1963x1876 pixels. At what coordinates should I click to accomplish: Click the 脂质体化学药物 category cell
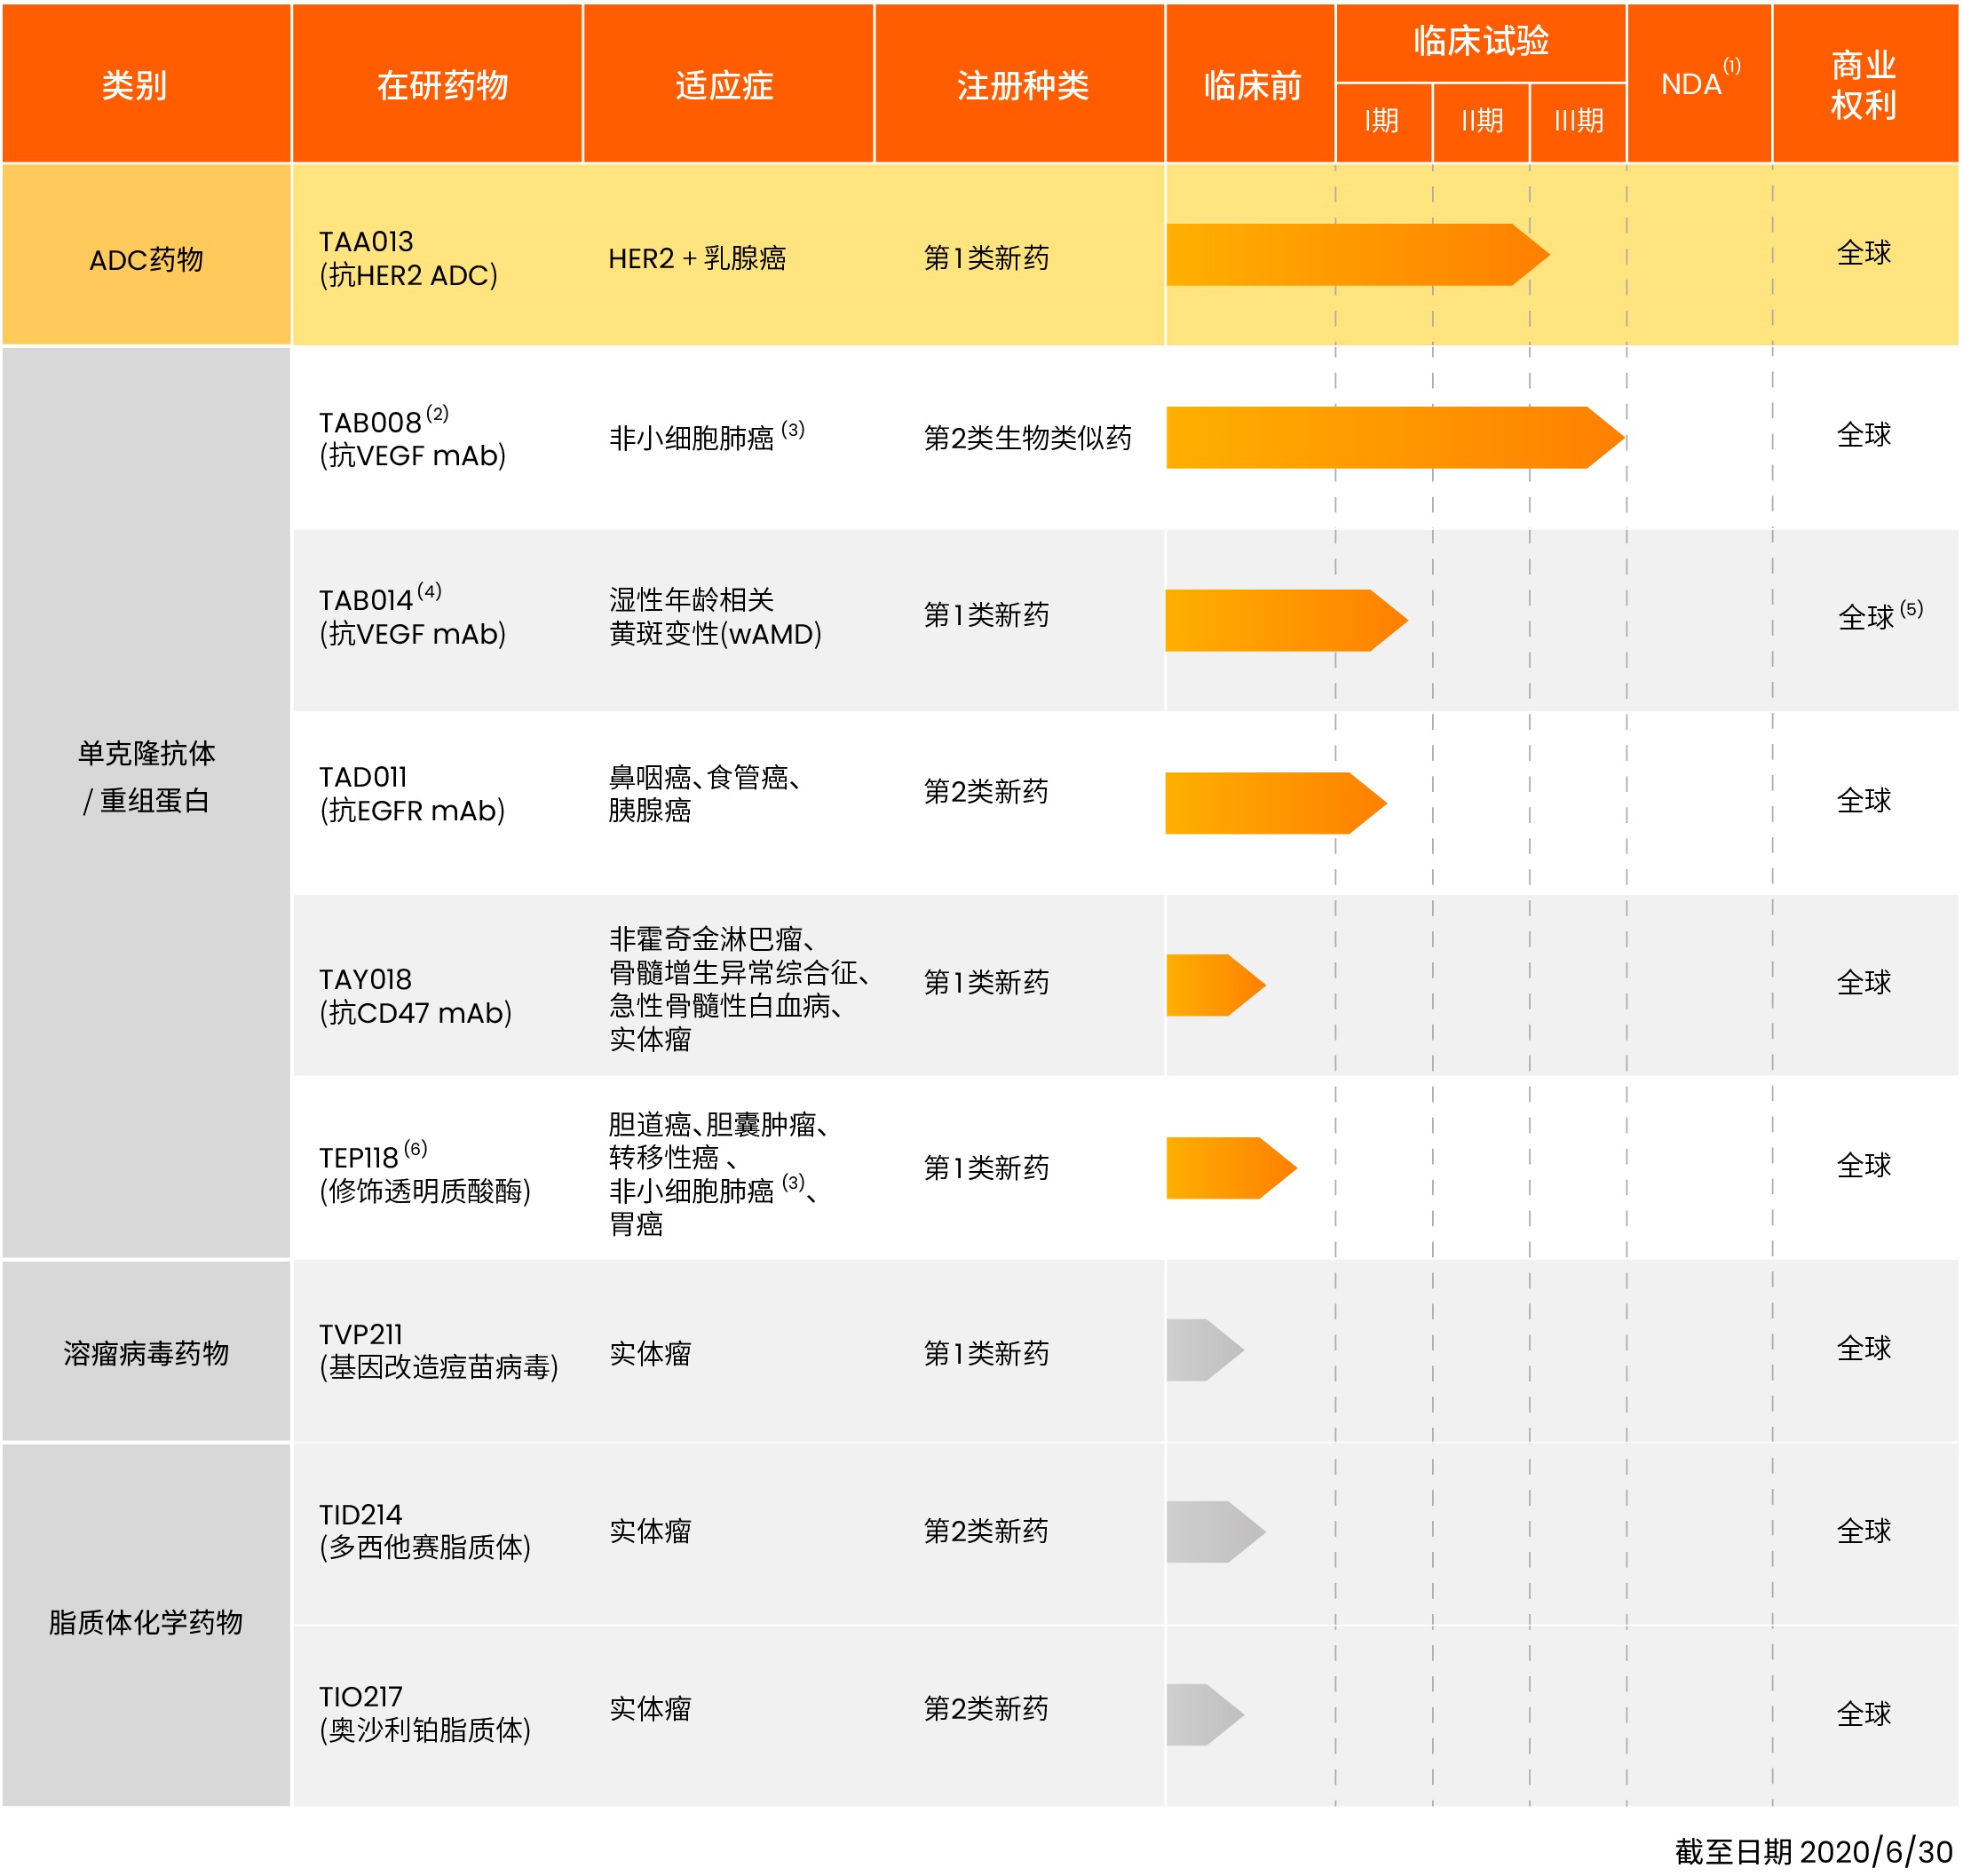[146, 1623]
